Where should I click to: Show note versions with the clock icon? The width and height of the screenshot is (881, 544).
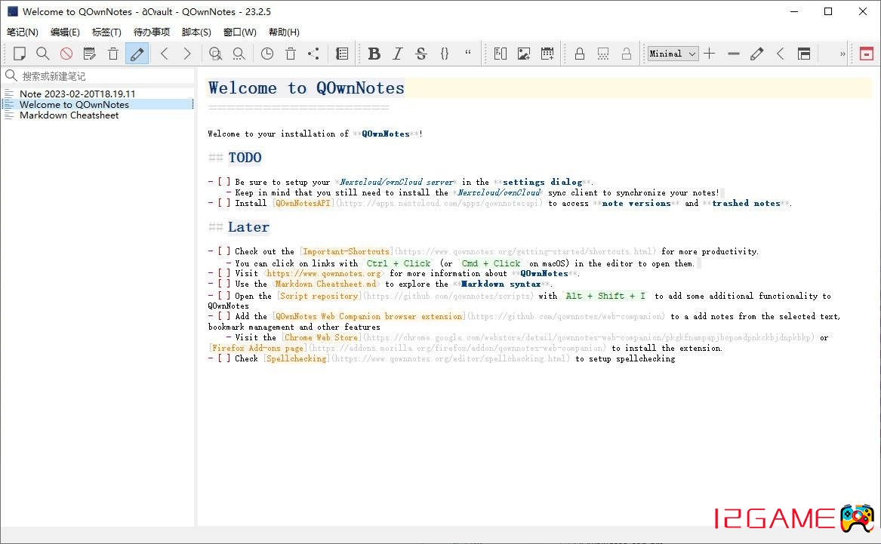tap(267, 54)
